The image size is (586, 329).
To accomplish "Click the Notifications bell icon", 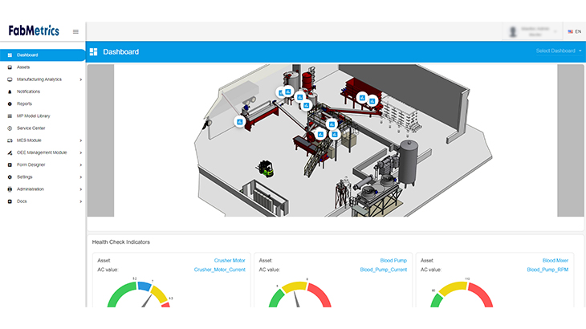I will coord(10,91).
